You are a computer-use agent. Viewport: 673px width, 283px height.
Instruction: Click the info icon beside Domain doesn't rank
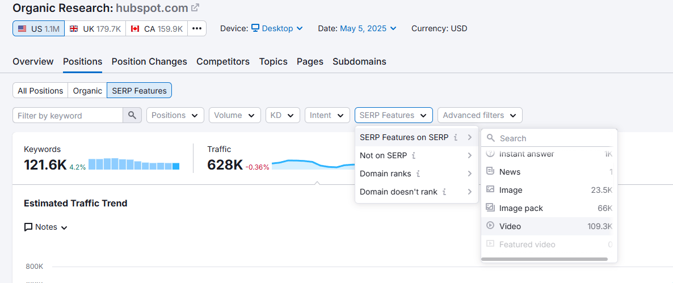click(444, 192)
